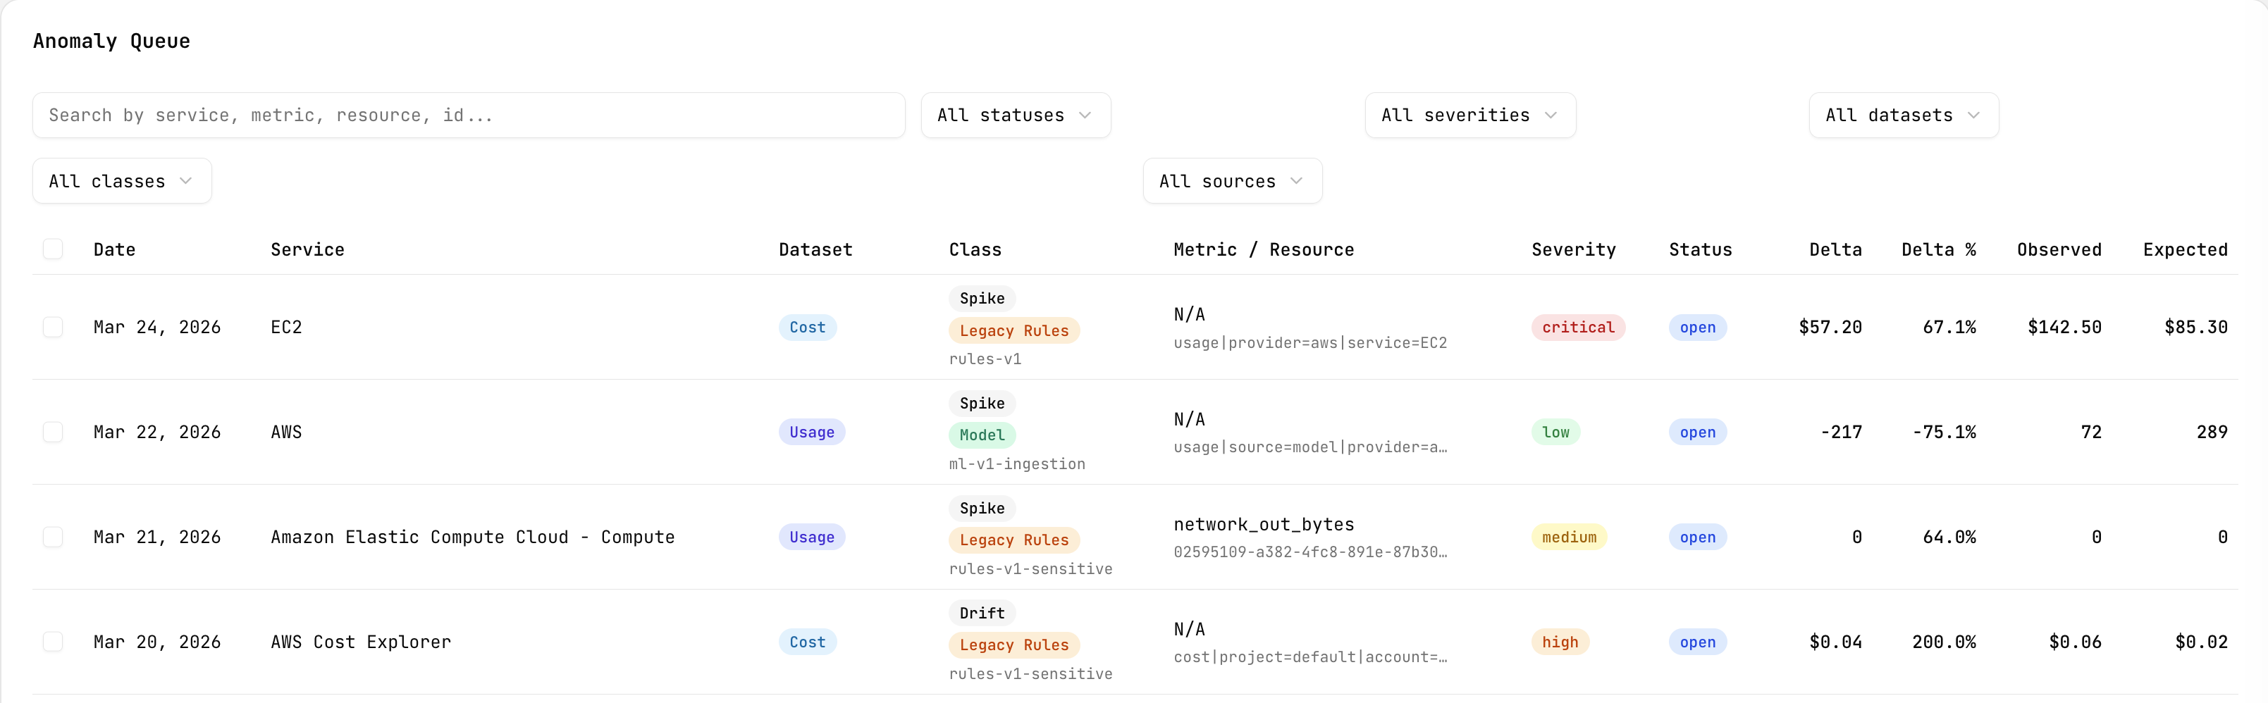This screenshot has width=2268, height=703.
Task: Click the high severity badge
Action: [1559, 642]
